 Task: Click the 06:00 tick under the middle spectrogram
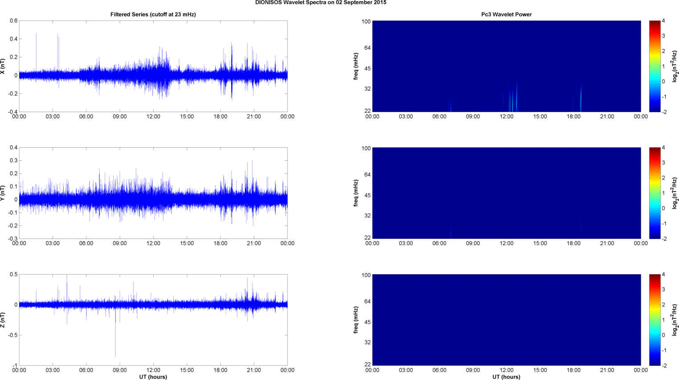pos(439,243)
